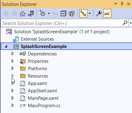Click the Home icon in toolbar
The width and height of the screenshot is (132, 113).
pos(23,14)
